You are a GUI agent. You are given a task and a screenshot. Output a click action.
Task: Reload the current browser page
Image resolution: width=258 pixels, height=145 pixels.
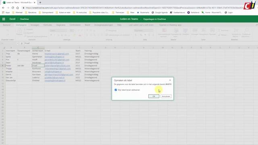[13, 8]
